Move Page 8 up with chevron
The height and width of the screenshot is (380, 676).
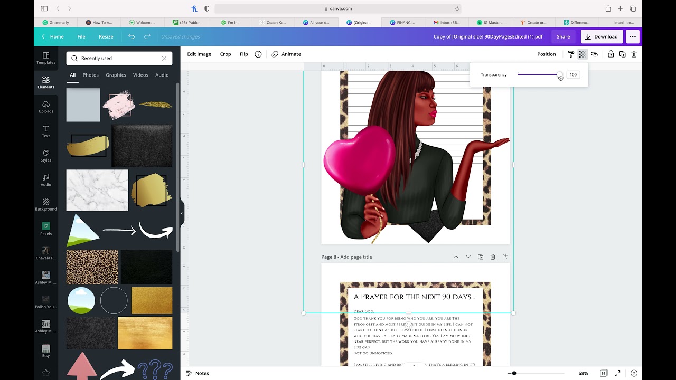click(x=456, y=257)
